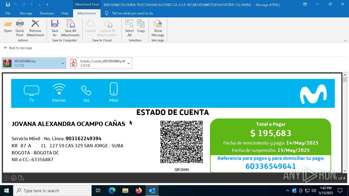
Task: Open the File tab
Action: coord(8,13)
